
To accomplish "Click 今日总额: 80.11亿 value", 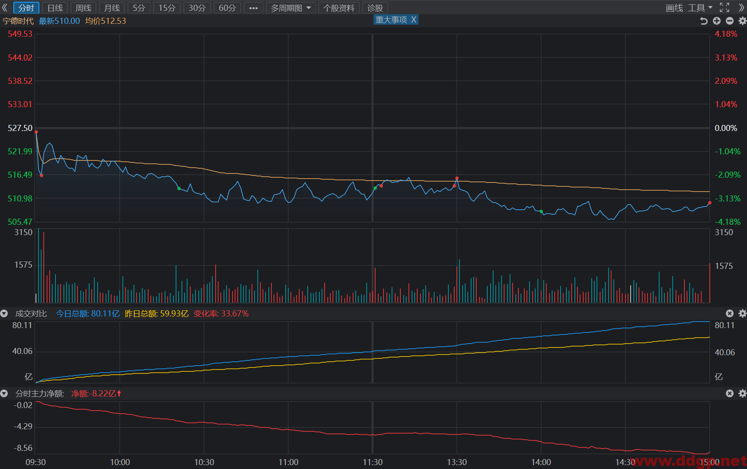I will coord(88,313).
